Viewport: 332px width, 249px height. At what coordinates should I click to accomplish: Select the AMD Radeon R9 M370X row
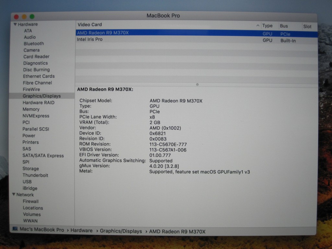click(196, 33)
